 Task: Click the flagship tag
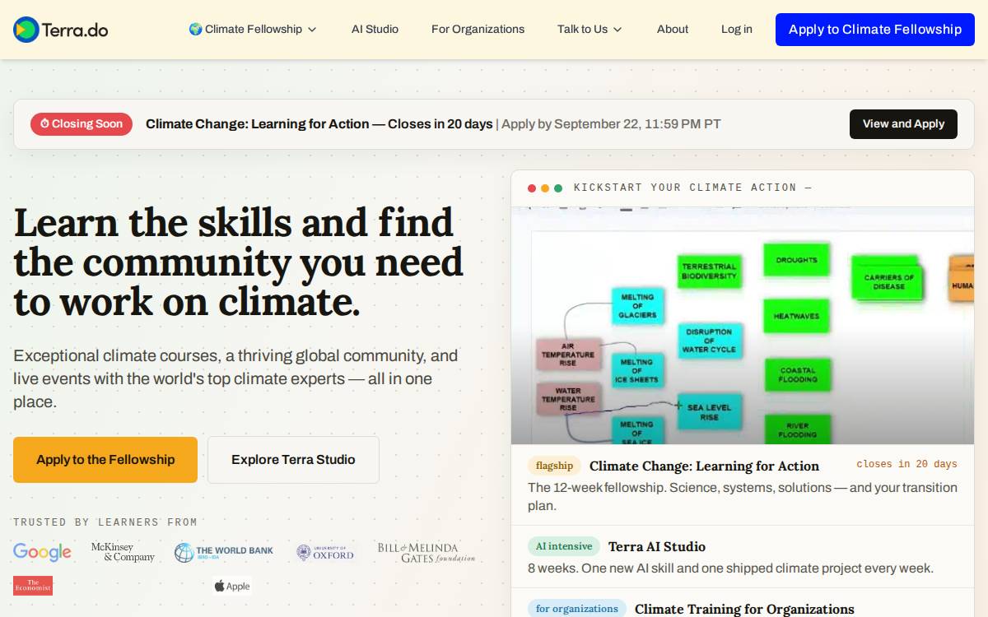click(x=554, y=466)
